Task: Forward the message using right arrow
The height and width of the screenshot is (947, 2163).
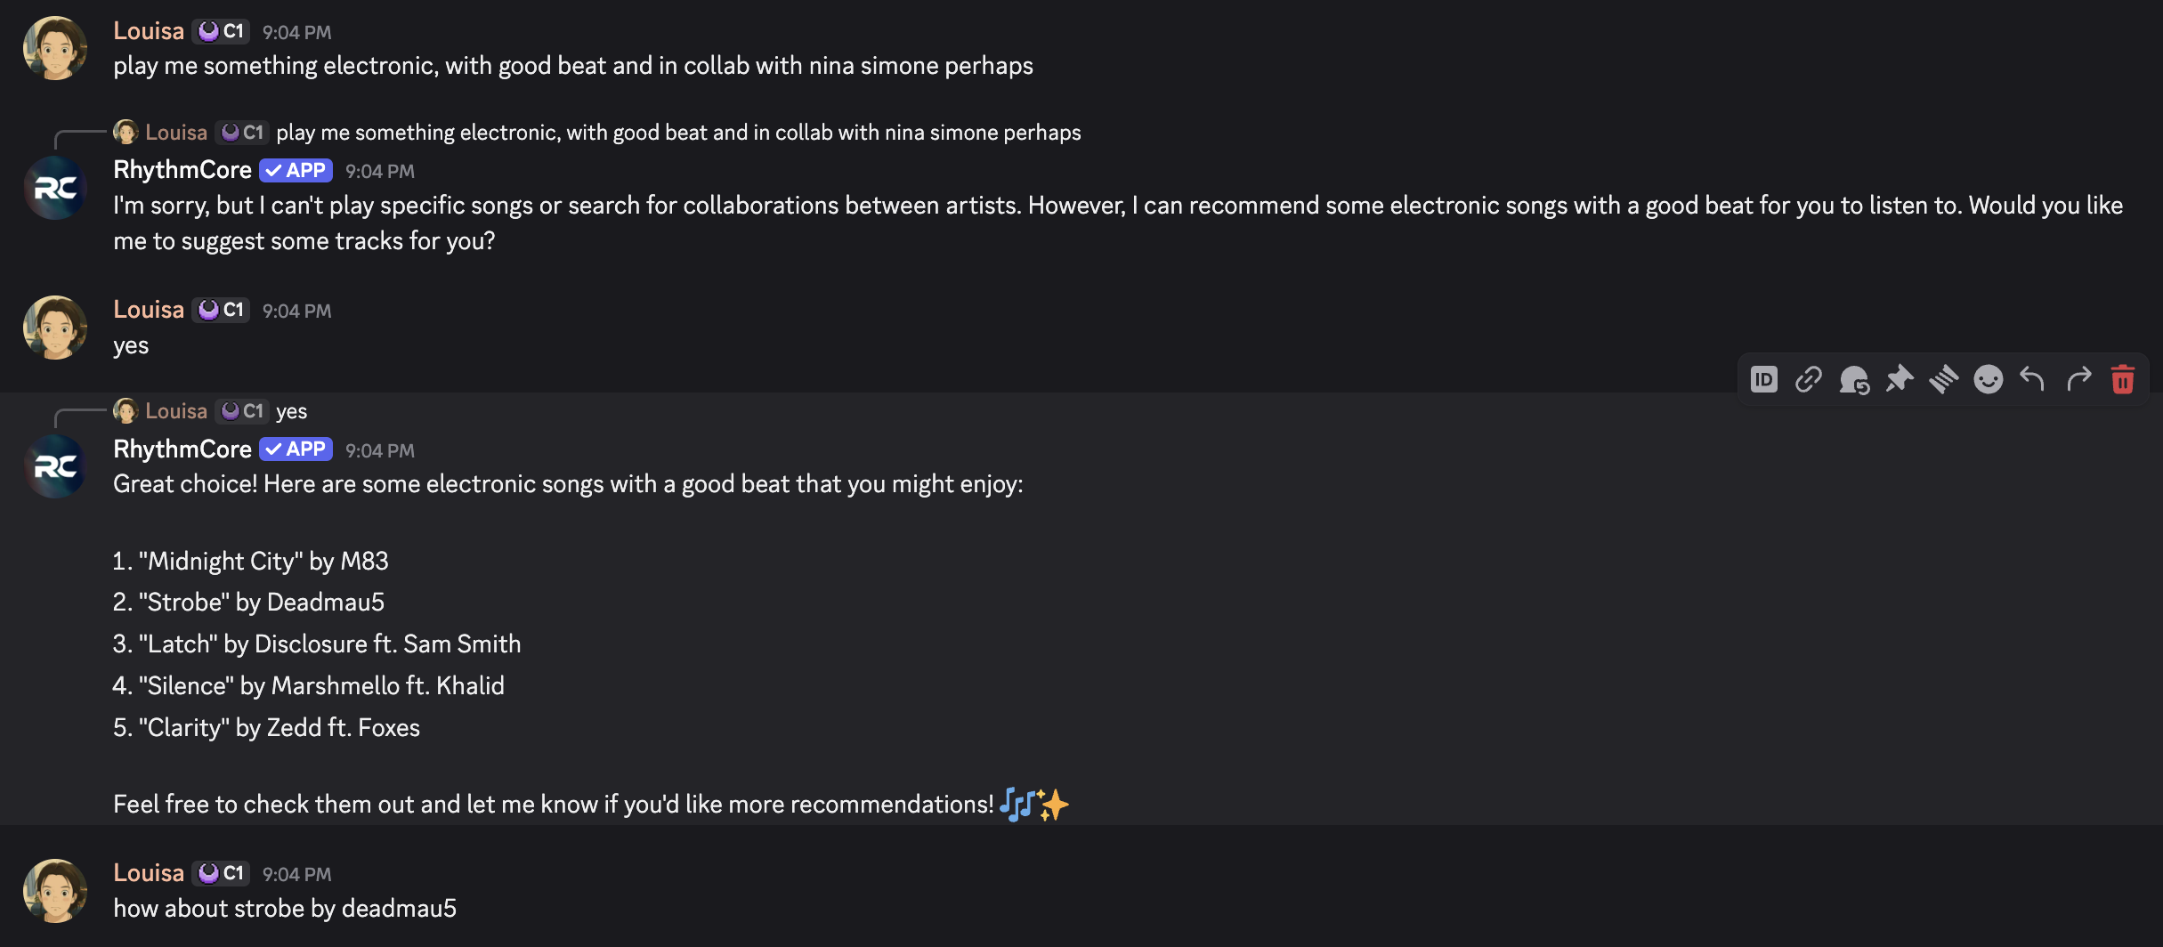Action: coord(2078,380)
